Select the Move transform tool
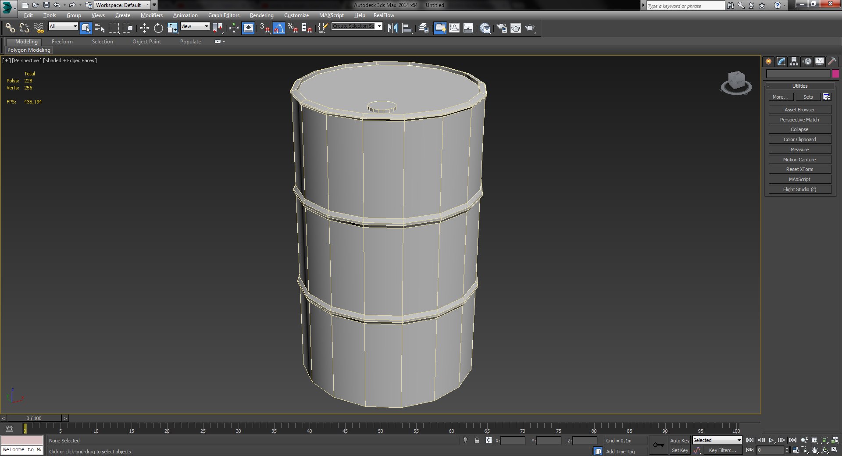Viewport: 842px width, 456px height. (144, 28)
